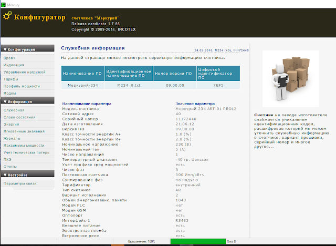The height and width of the screenshot is (246, 336).
Task: Open Параметры связи settings
Action: 28,183
